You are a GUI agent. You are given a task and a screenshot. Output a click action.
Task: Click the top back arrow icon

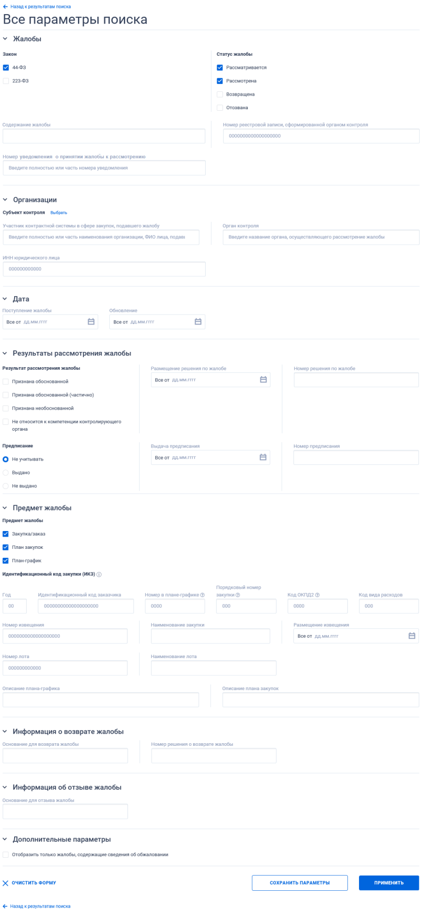[x=5, y=7]
